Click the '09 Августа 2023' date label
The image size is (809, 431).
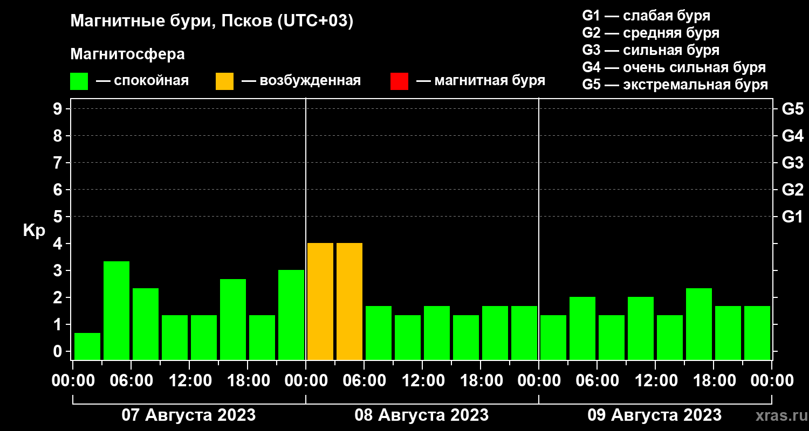coord(655,415)
